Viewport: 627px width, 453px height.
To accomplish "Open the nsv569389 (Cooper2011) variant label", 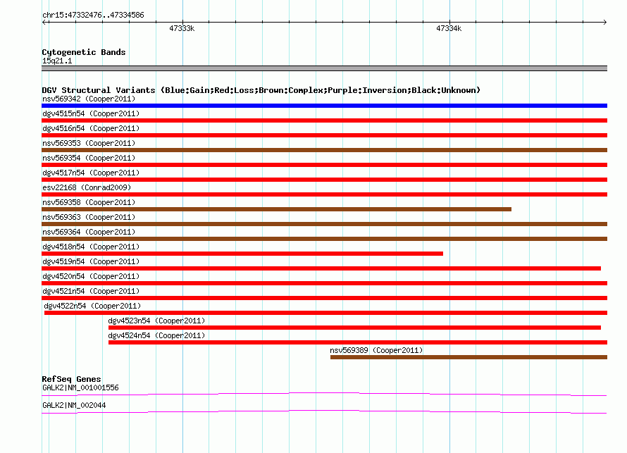I will click(x=376, y=350).
